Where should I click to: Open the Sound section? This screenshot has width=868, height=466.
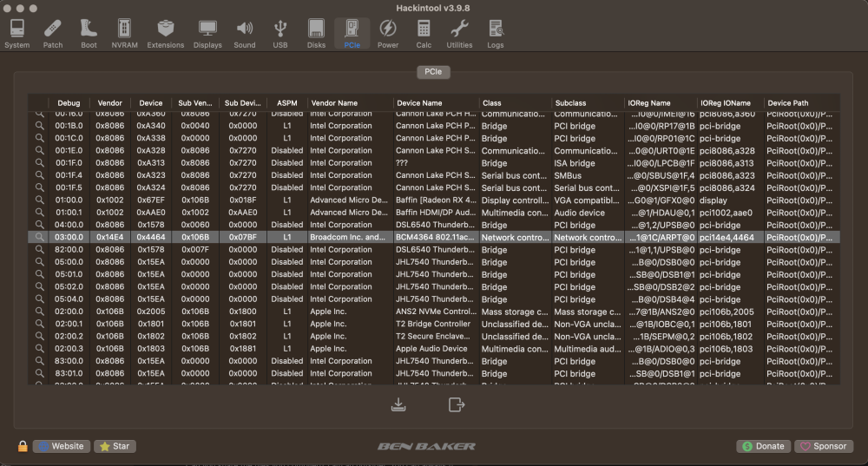(x=245, y=34)
